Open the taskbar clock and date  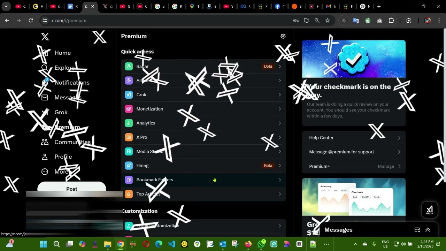coord(427,244)
